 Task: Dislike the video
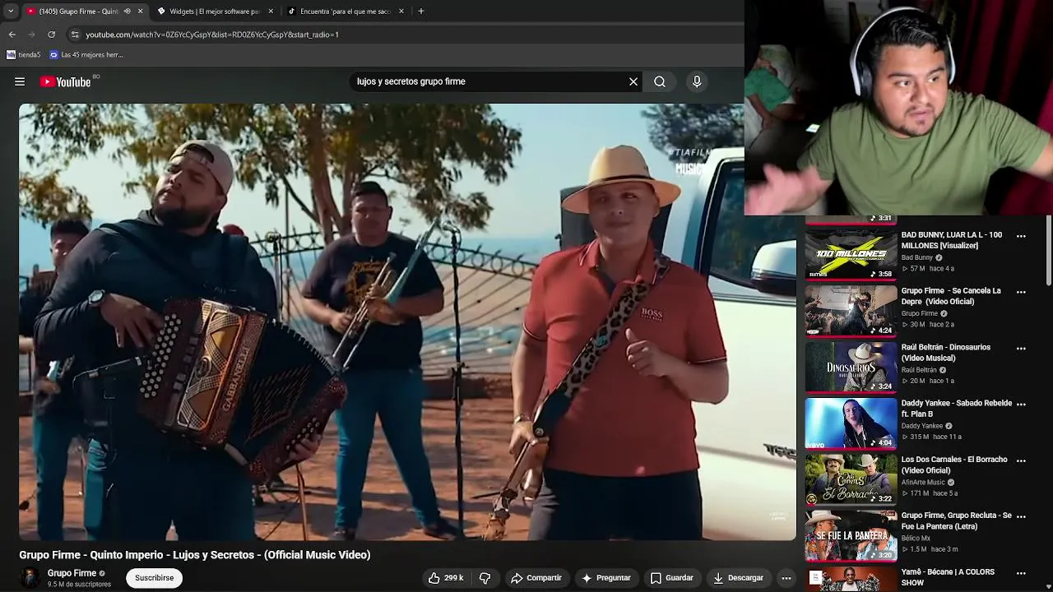(485, 578)
